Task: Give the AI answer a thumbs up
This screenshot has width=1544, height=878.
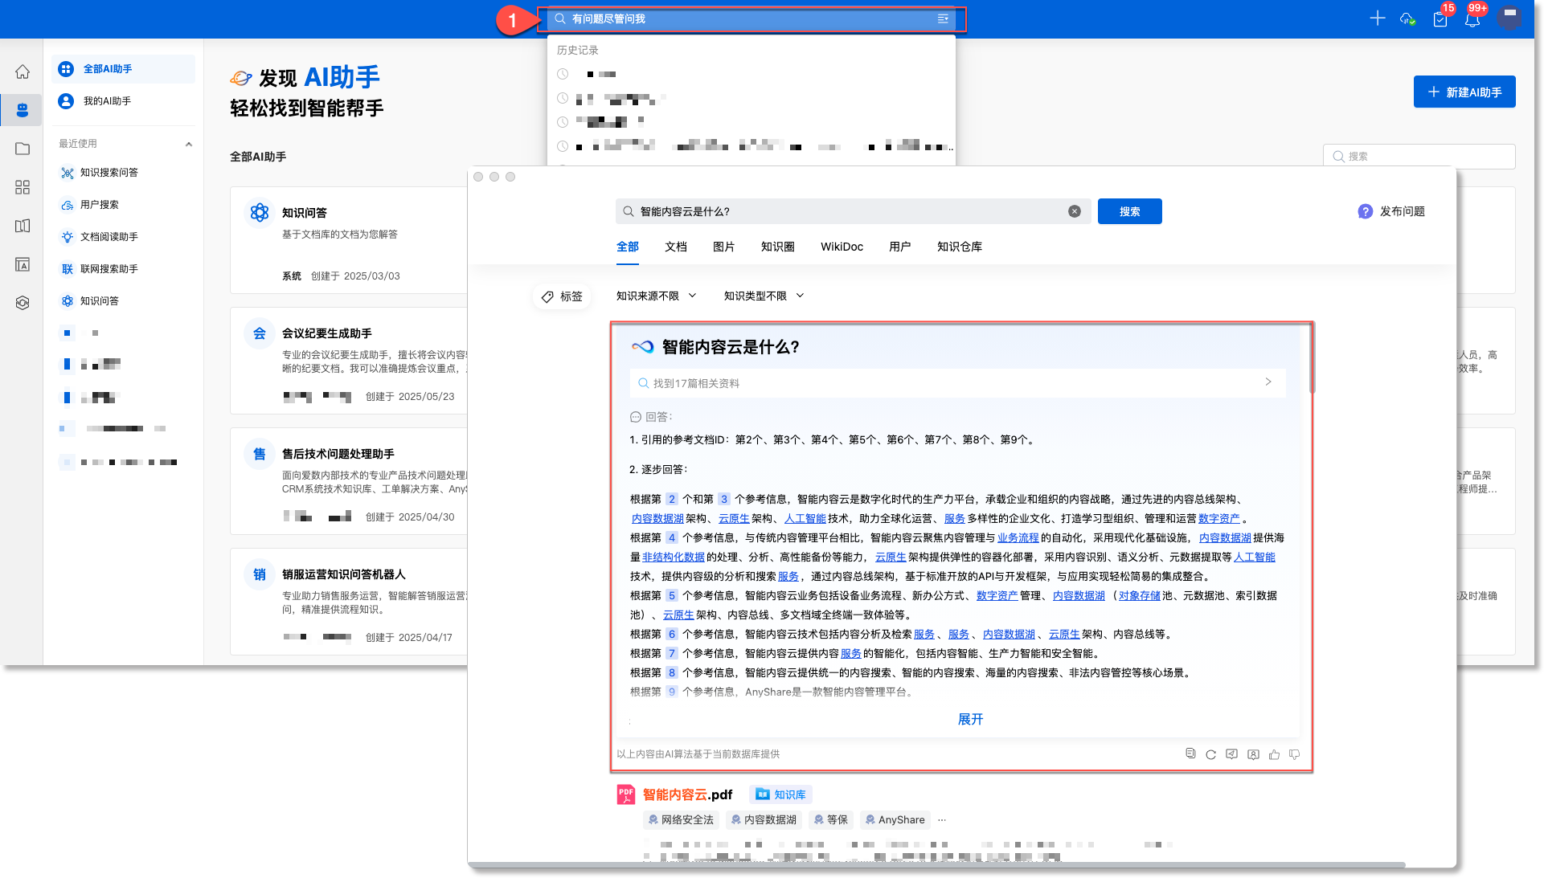Action: tap(1274, 754)
